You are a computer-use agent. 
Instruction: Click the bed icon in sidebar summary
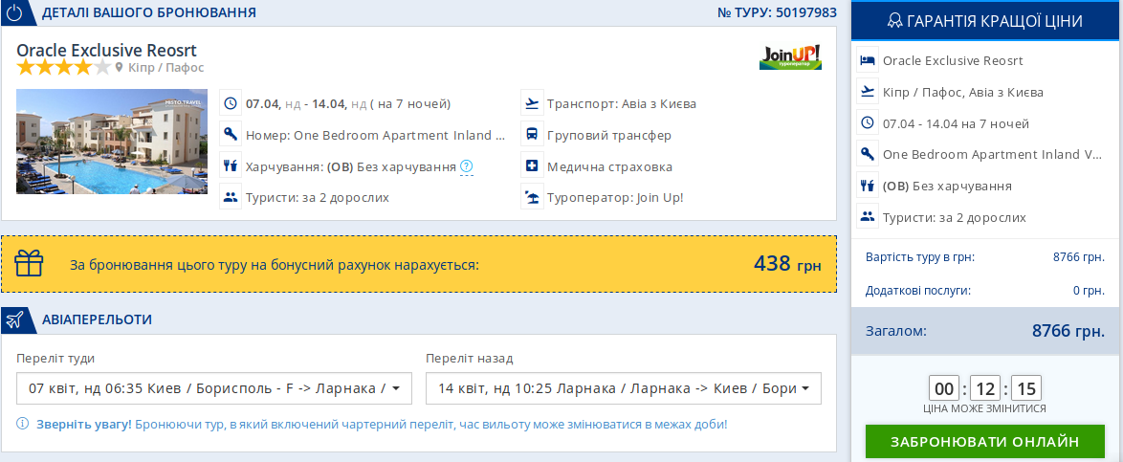[x=867, y=60]
